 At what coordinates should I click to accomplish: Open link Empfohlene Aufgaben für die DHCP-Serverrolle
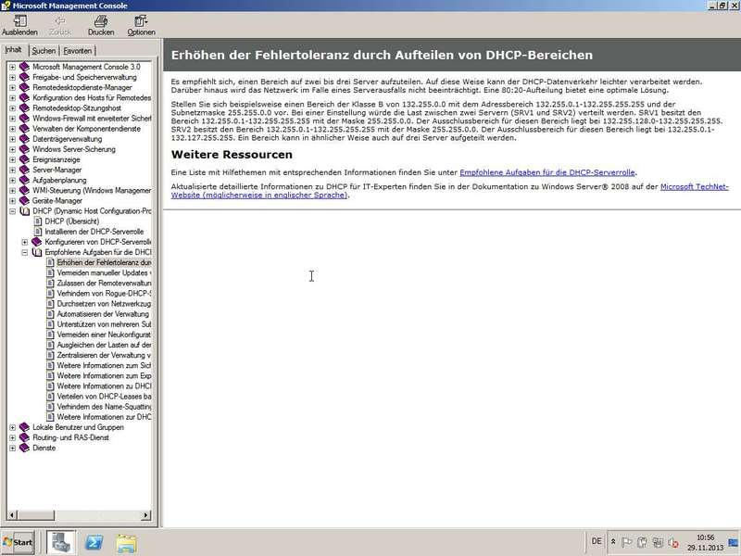(547, 172)
